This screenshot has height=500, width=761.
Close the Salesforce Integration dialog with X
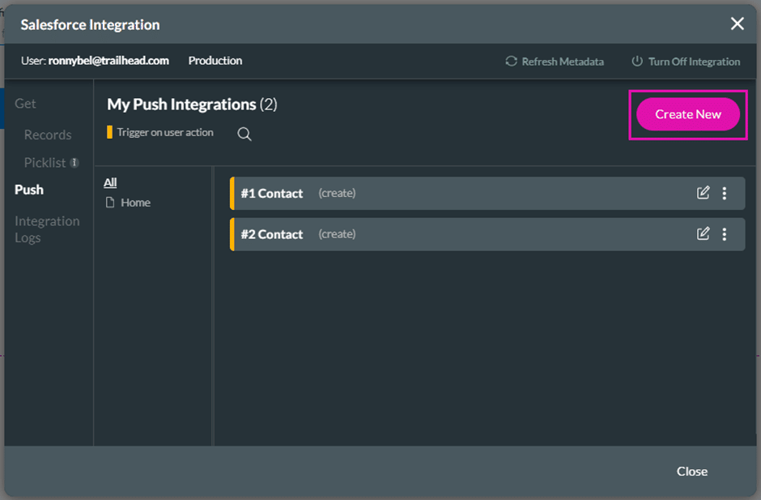[737, 24]
